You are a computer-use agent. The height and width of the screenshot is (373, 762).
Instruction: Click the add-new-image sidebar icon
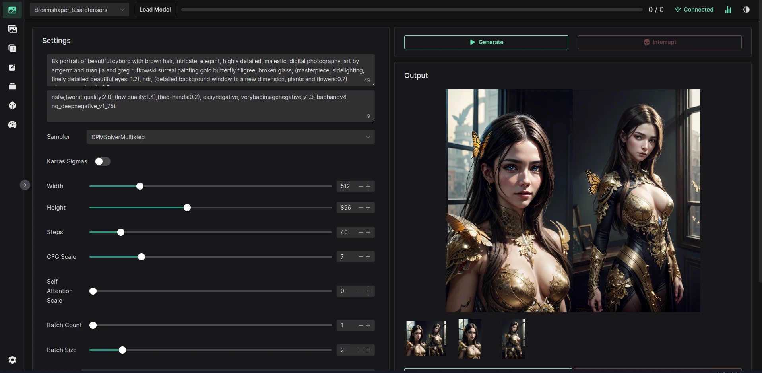[13, 48]
